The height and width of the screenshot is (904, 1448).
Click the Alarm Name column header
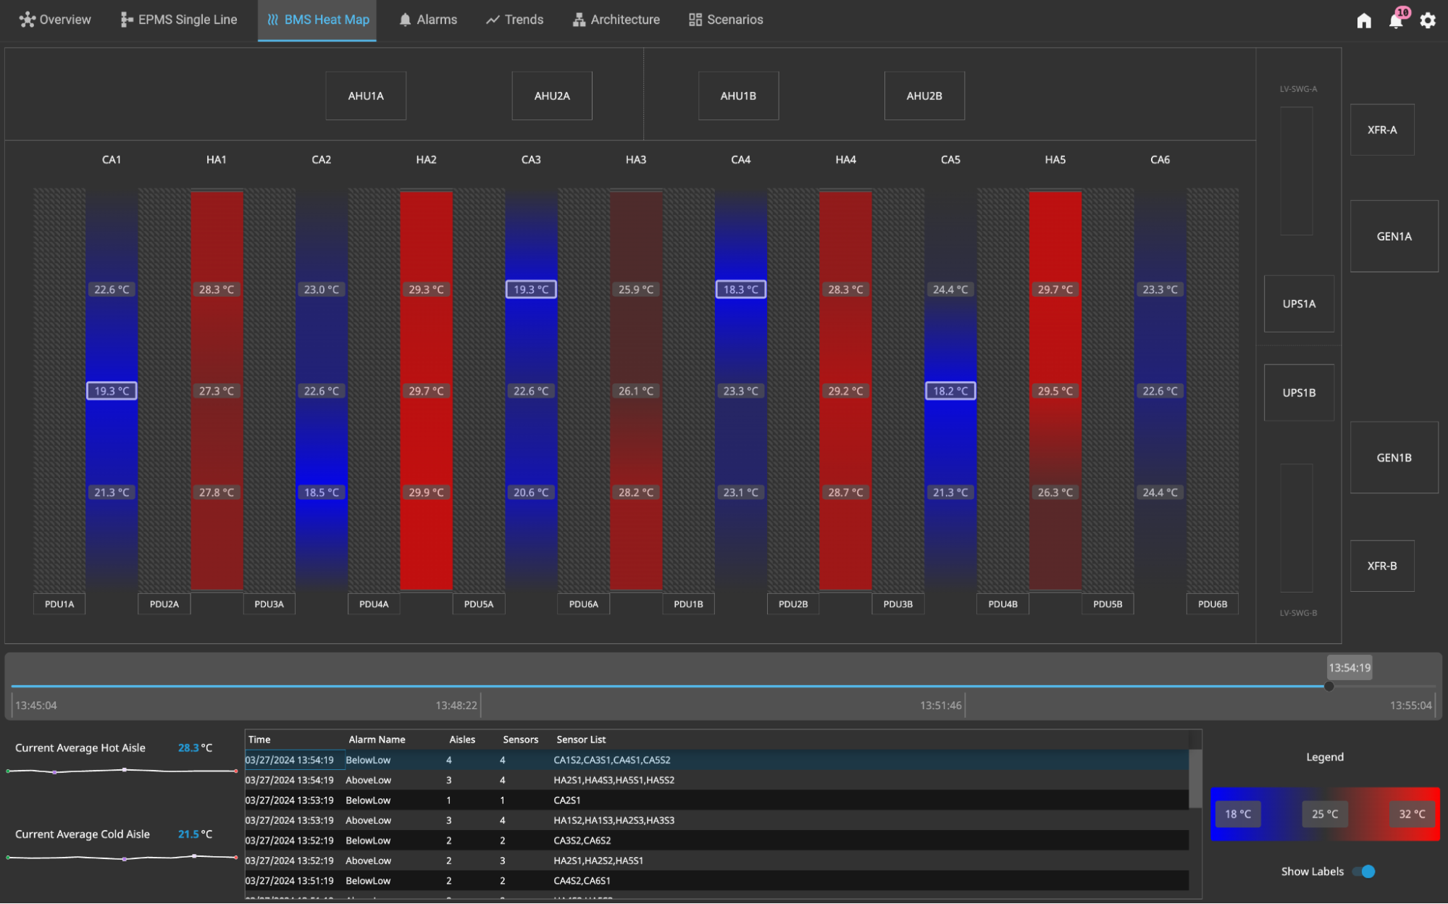click(377, 740)
